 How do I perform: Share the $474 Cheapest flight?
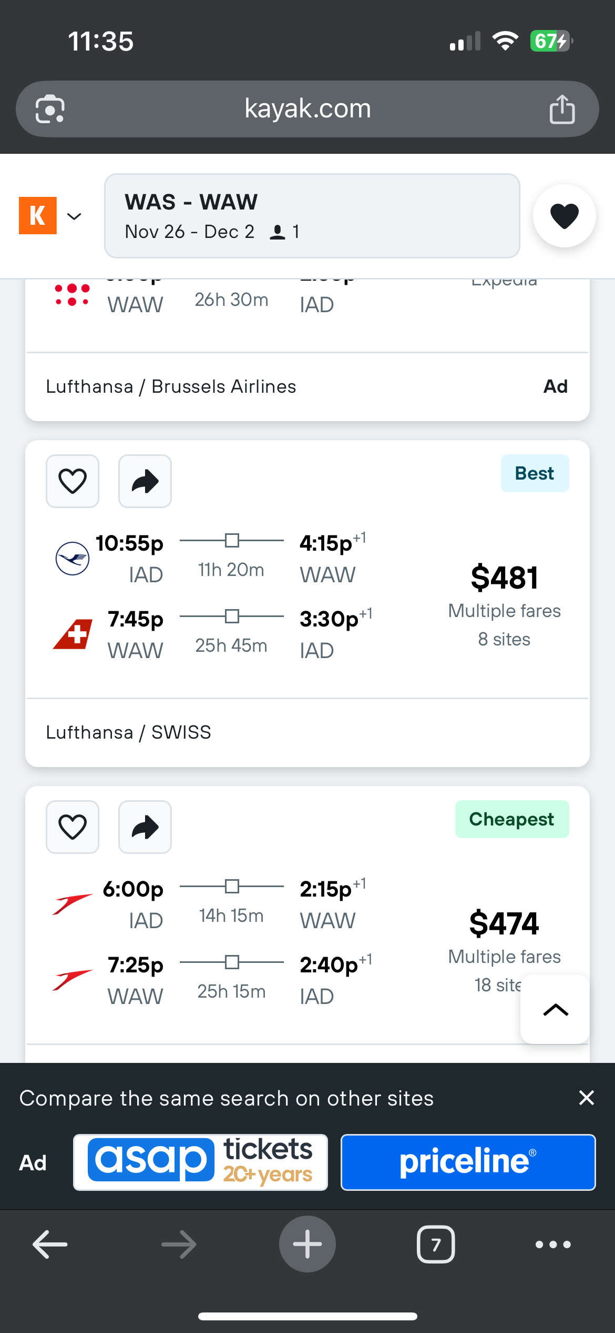[x=145, y=827]
